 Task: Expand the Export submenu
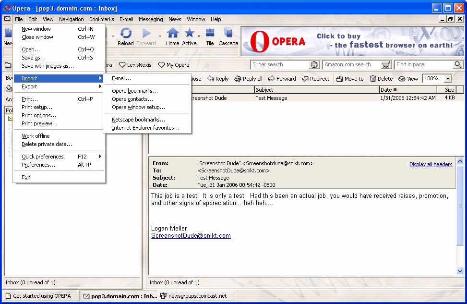[59, 86]
